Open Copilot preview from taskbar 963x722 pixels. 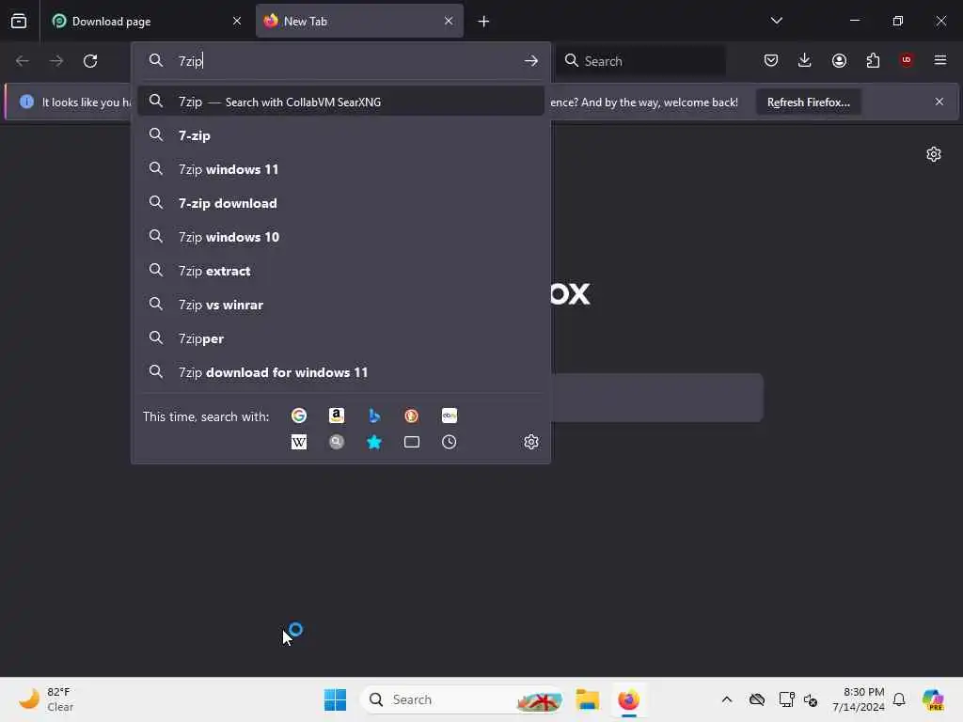tap(932, 699)
